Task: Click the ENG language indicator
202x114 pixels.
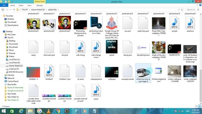Action: (x=188, y=111)
